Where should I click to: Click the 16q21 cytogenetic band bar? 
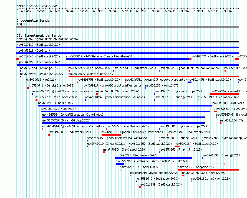point(128,27)
